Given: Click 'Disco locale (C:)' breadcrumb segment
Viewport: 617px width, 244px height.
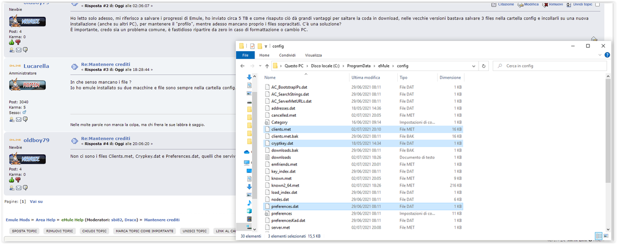Looking at the screenshot, I should click(325, 66).
